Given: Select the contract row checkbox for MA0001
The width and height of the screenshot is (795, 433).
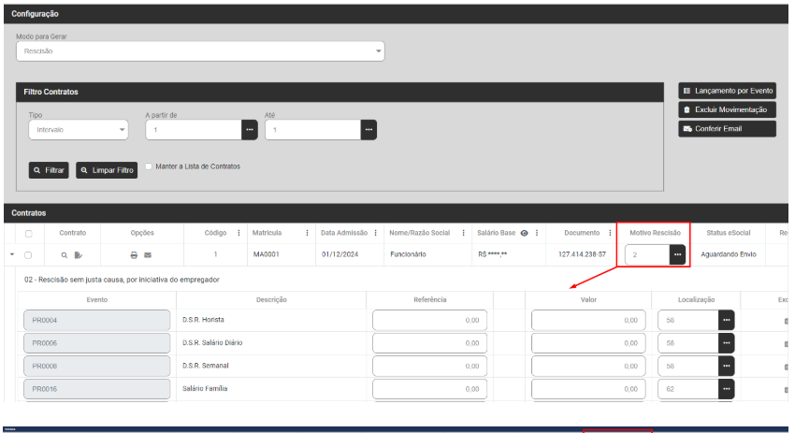Looking at the screenshot, I should click(x=28, y=254).
